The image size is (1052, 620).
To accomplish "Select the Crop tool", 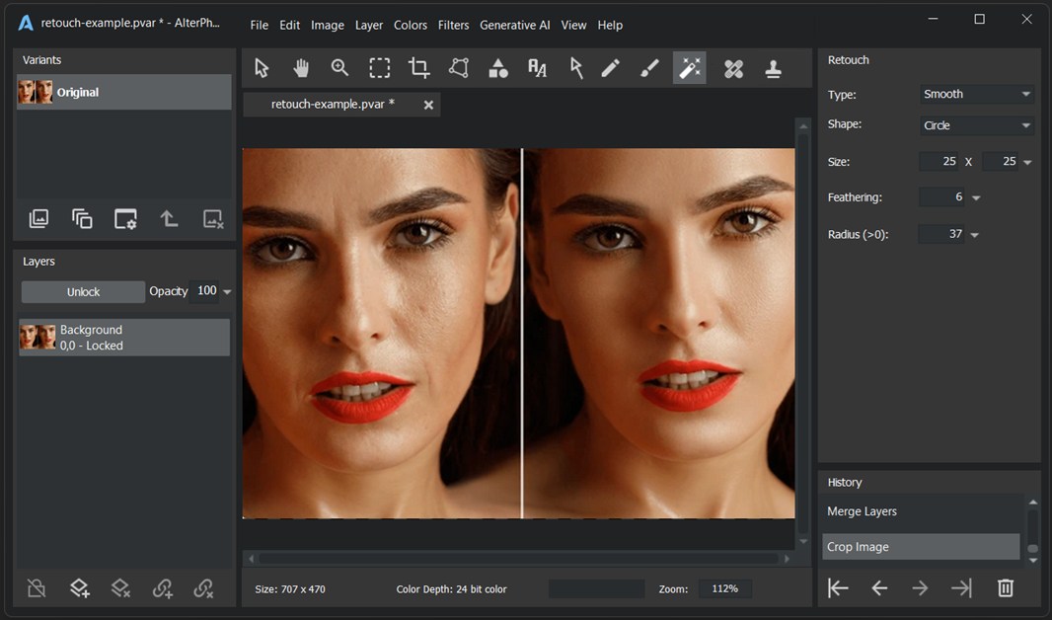I will coord(418,67).
